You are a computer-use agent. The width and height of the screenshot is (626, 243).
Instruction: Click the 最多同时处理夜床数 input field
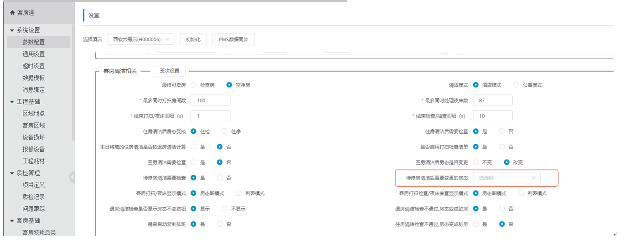pyautogui.click(x=493, y=100)
